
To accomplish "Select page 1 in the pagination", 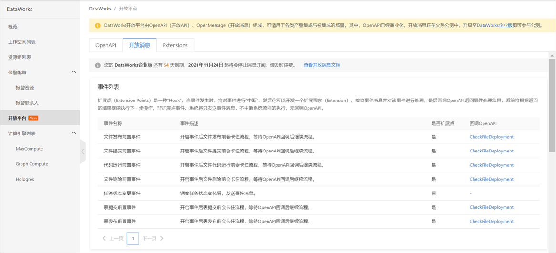I will pyautogui.click(x=133, y=239).
